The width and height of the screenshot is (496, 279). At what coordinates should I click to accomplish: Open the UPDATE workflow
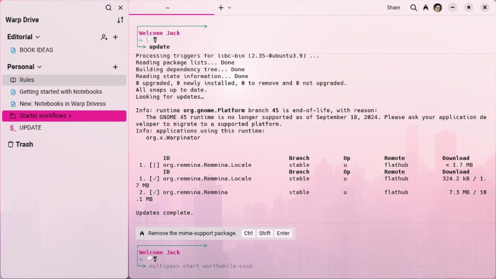pyautogui.click(x=64, y=128)
